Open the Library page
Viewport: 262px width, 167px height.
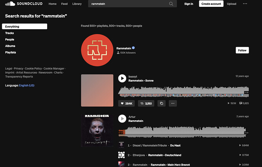click(77, 4)
